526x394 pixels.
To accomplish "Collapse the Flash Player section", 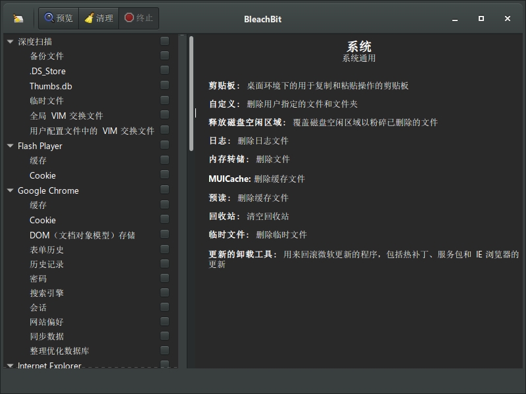I will 9,146.
